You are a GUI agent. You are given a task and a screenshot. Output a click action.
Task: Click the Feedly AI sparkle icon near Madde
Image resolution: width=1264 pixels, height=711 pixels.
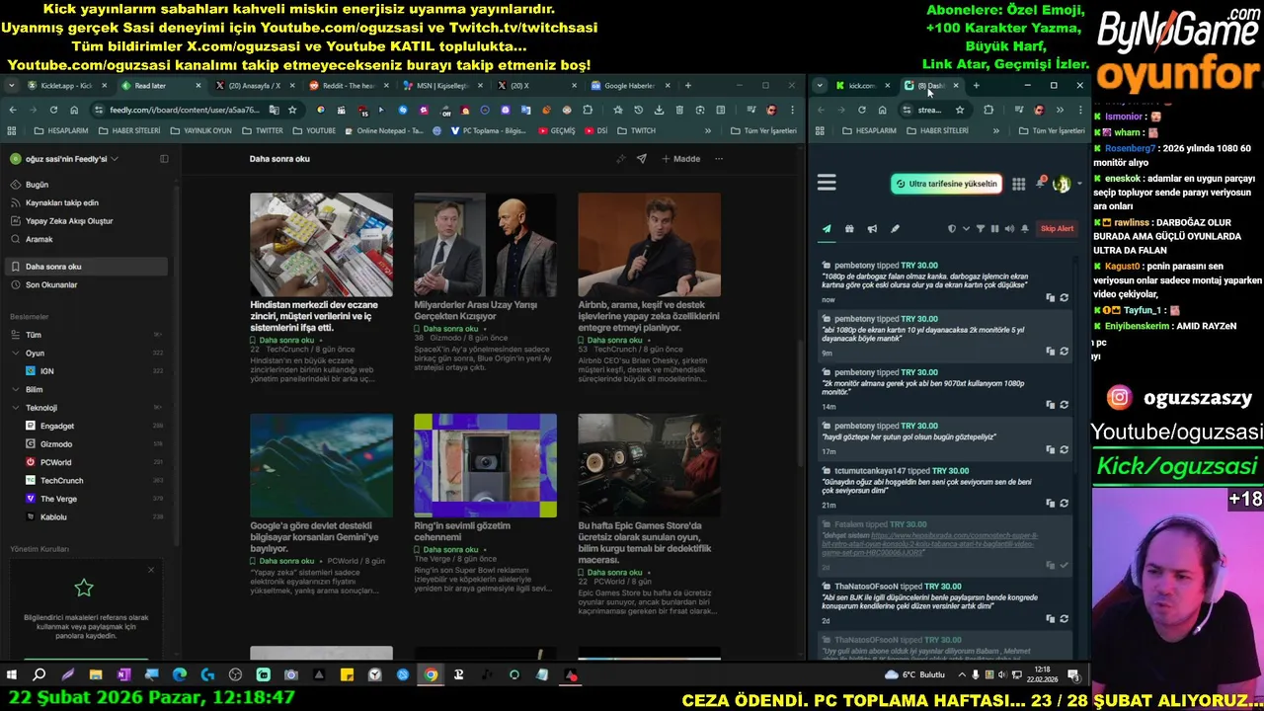(x=620, y=158)
